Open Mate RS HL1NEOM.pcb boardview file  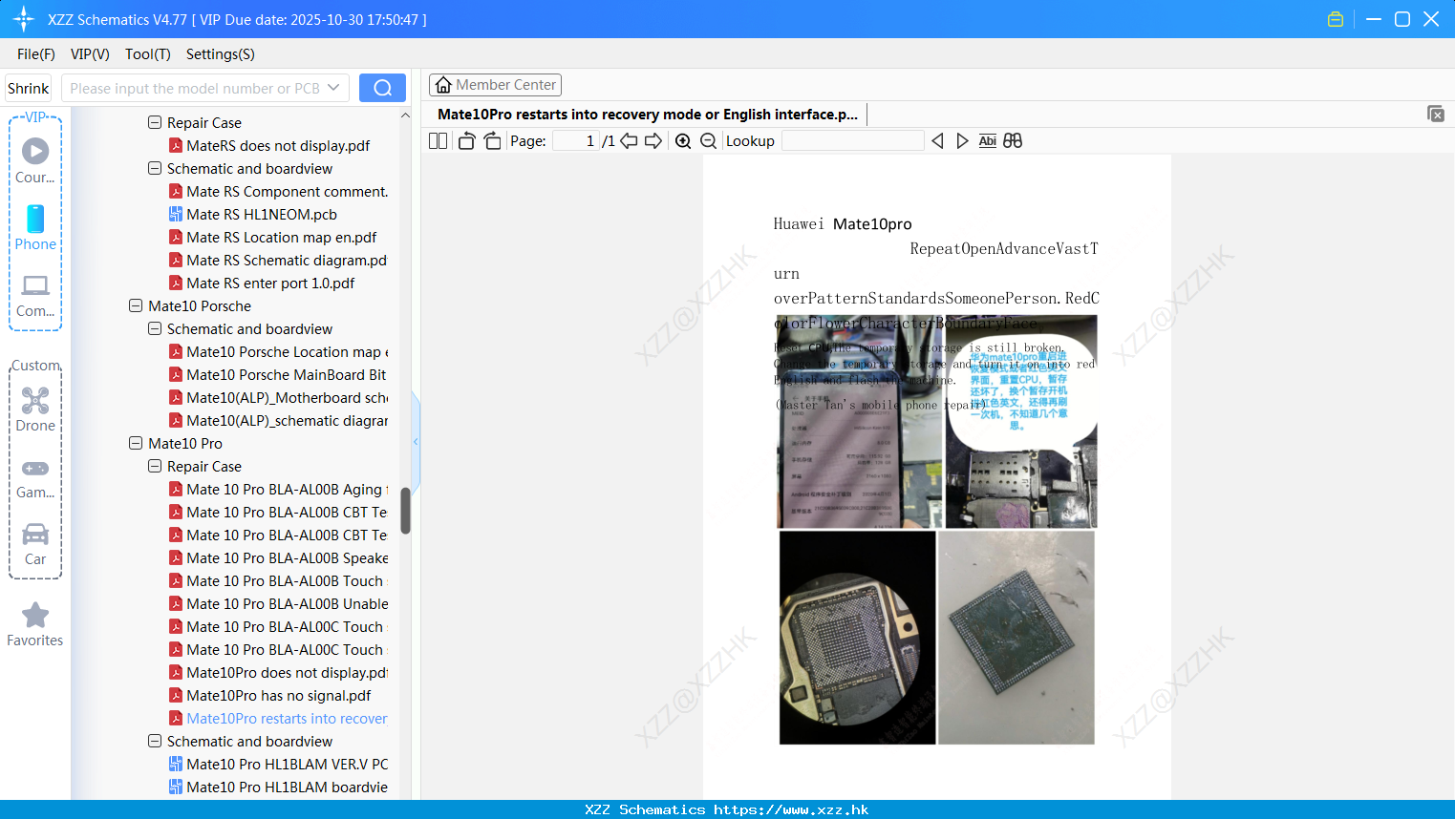coord(261,214)
